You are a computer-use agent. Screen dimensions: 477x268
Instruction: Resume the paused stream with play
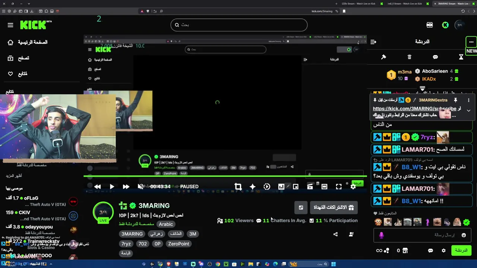tap(112, 186)
